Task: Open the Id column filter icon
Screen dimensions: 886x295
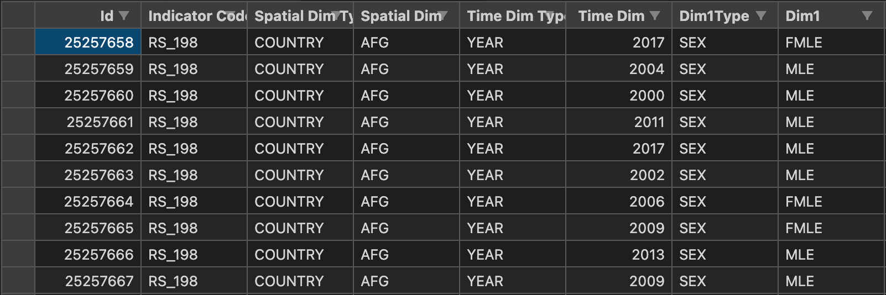Action: tap(124, 15)
